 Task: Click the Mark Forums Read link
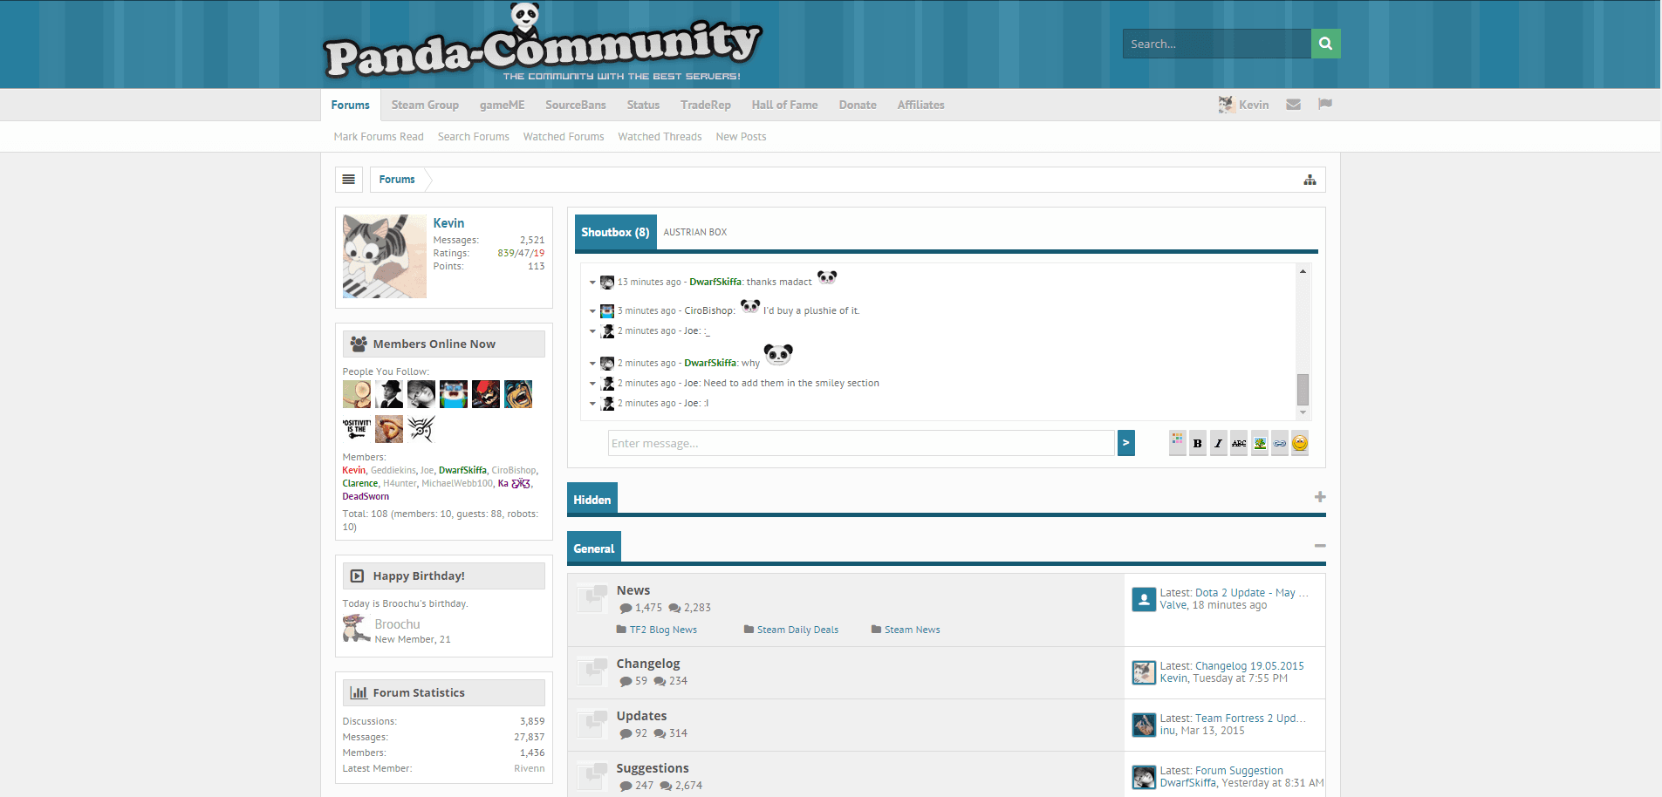[378, 137]
